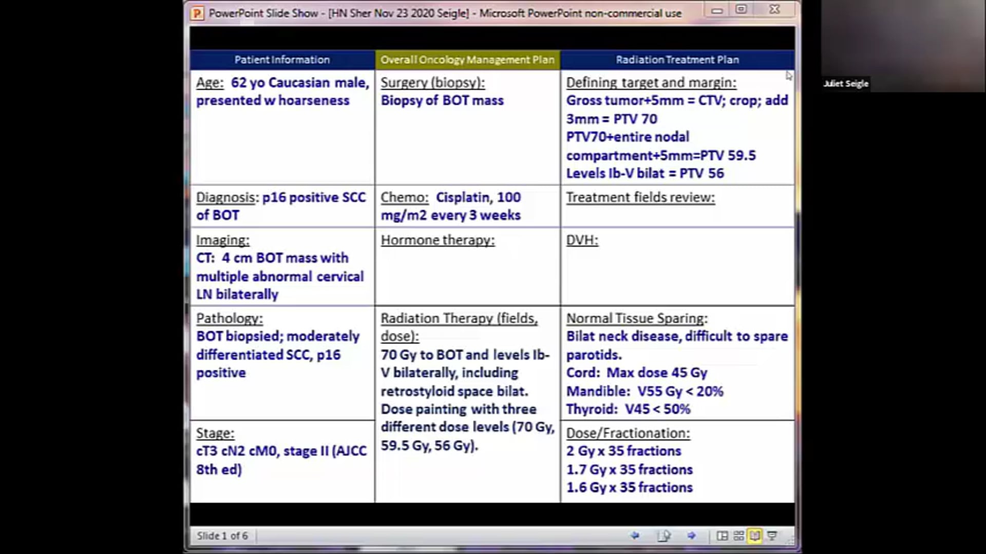Select the highlighted Reading View icon
Image resolution: width=986 pixels, height=554 pixels.
(755, 536)
